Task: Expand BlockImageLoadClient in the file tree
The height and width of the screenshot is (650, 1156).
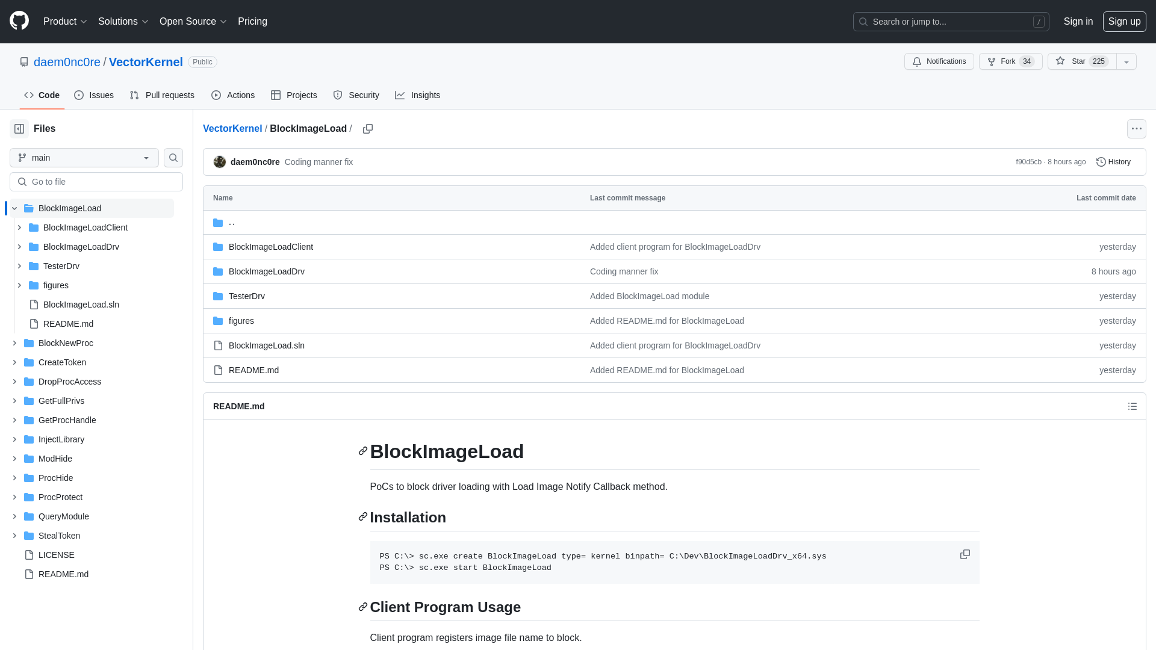Action: coord(19,227)
